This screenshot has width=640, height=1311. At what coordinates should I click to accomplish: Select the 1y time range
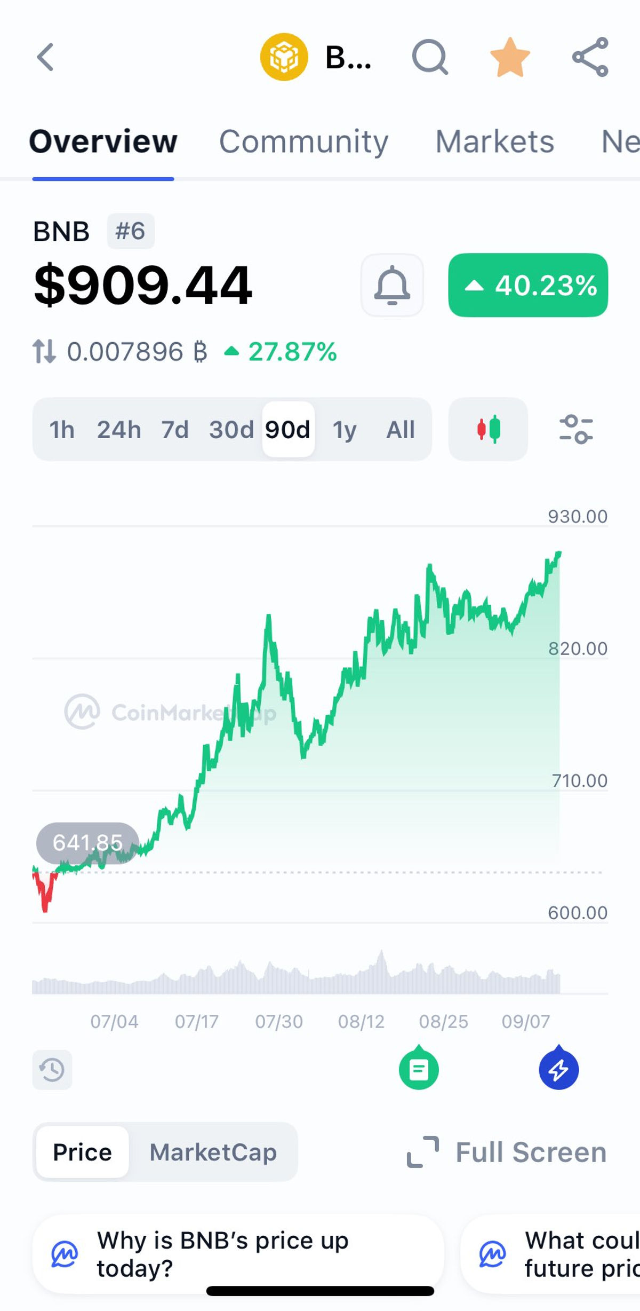click(344, 430)
